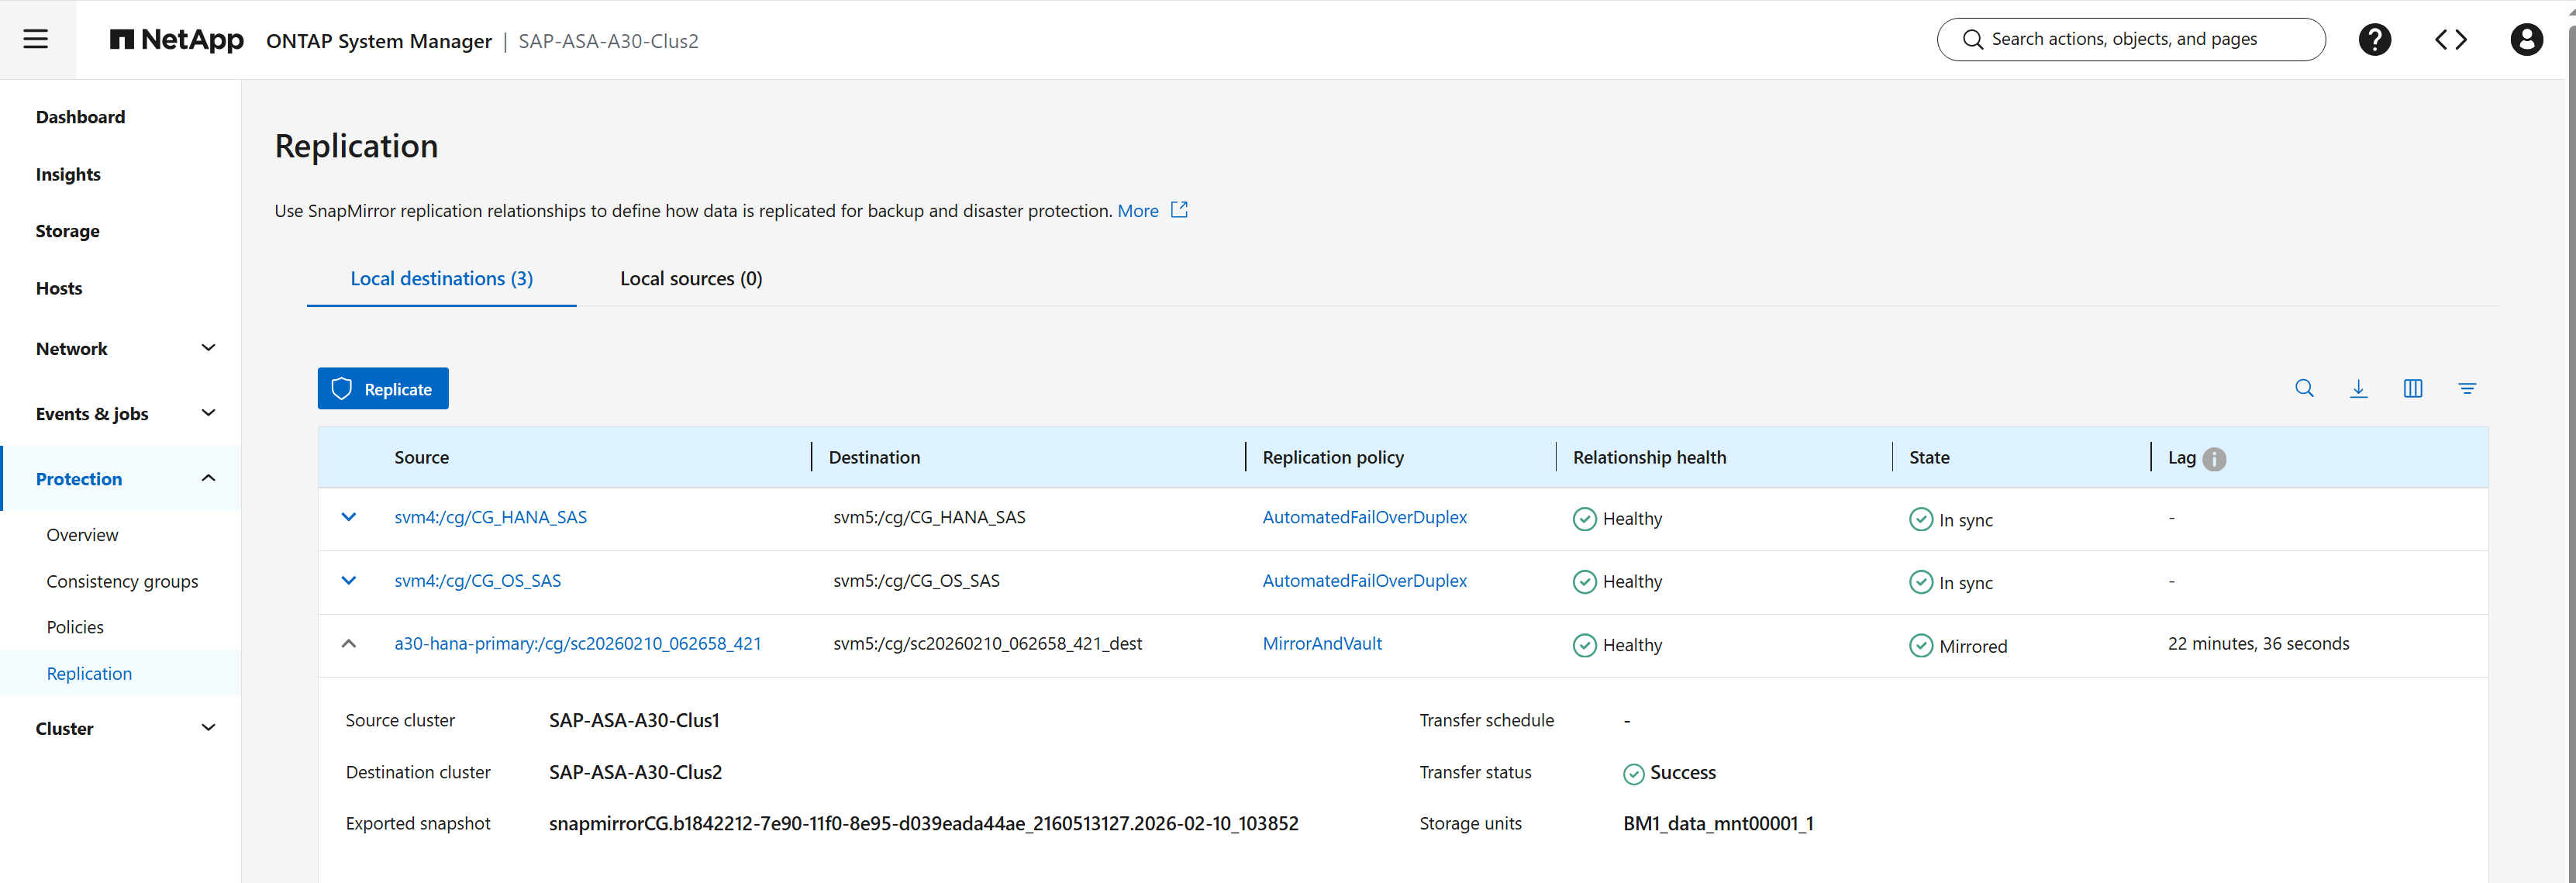The image size is (2576, 883).
Task: Click the Replication policy column header
Action: [x=1333, y=457]
